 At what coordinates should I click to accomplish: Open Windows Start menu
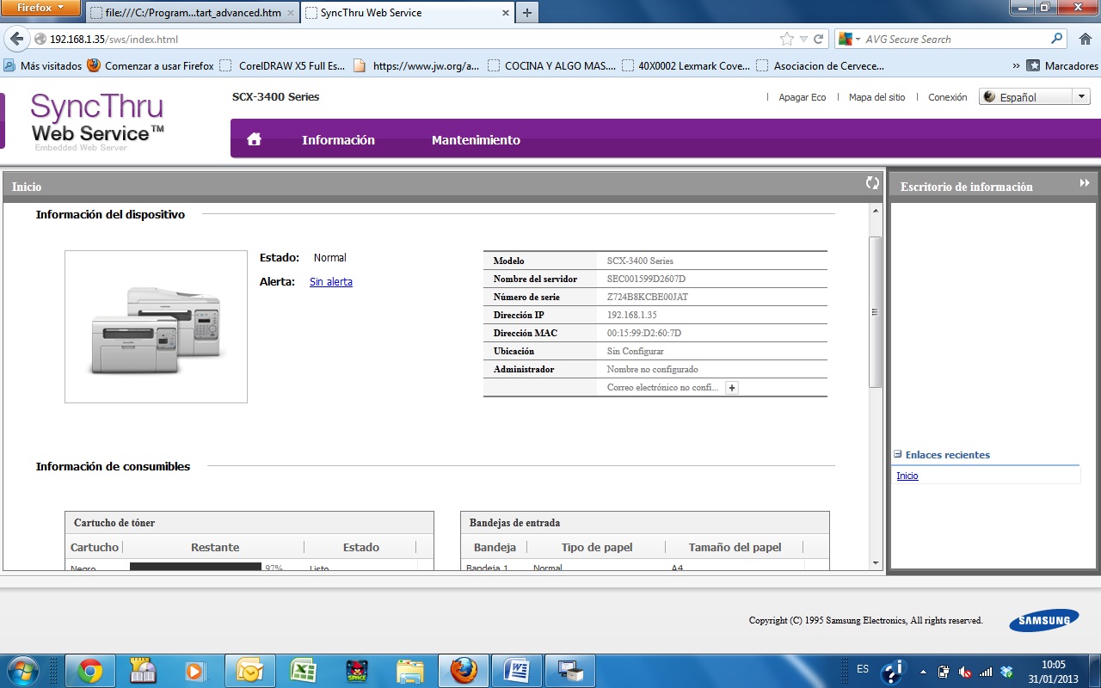coord(23,670)
